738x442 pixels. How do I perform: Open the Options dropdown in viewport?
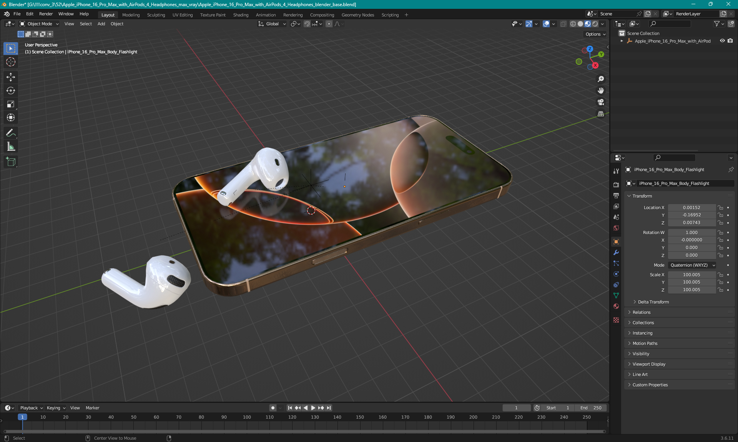tap(595, 34)
